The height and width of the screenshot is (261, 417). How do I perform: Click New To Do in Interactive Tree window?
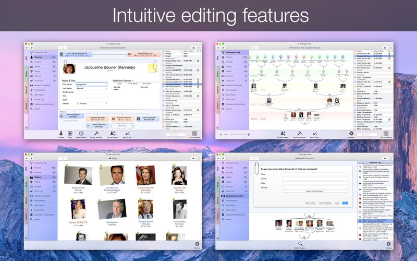coord(315,134)
